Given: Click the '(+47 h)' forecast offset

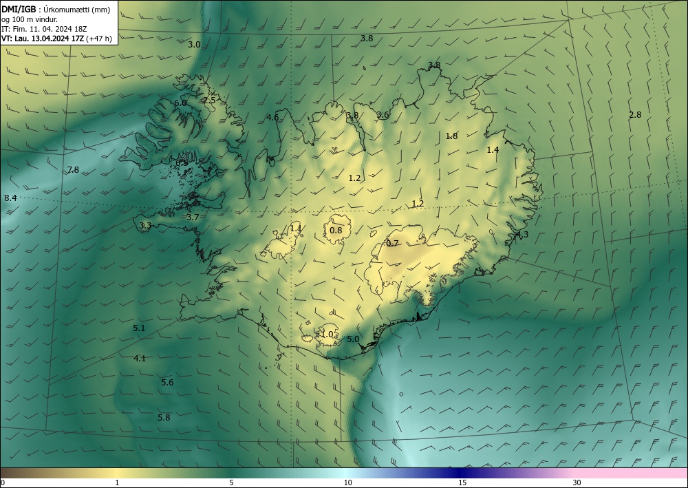Looking at the screenshot, I should (99, 39).
